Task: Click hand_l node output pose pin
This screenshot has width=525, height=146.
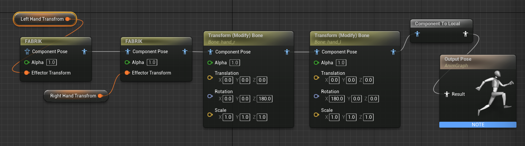Action: tap(393, 52)
